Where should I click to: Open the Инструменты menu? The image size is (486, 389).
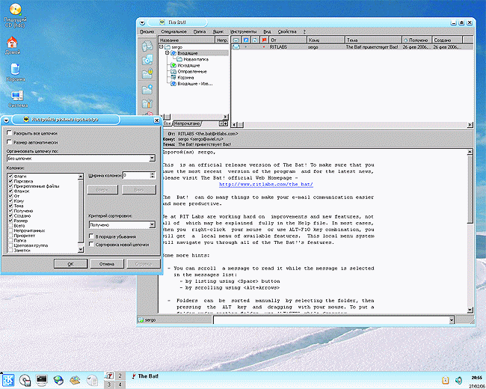pyautogui.click(x=243, y=31)
